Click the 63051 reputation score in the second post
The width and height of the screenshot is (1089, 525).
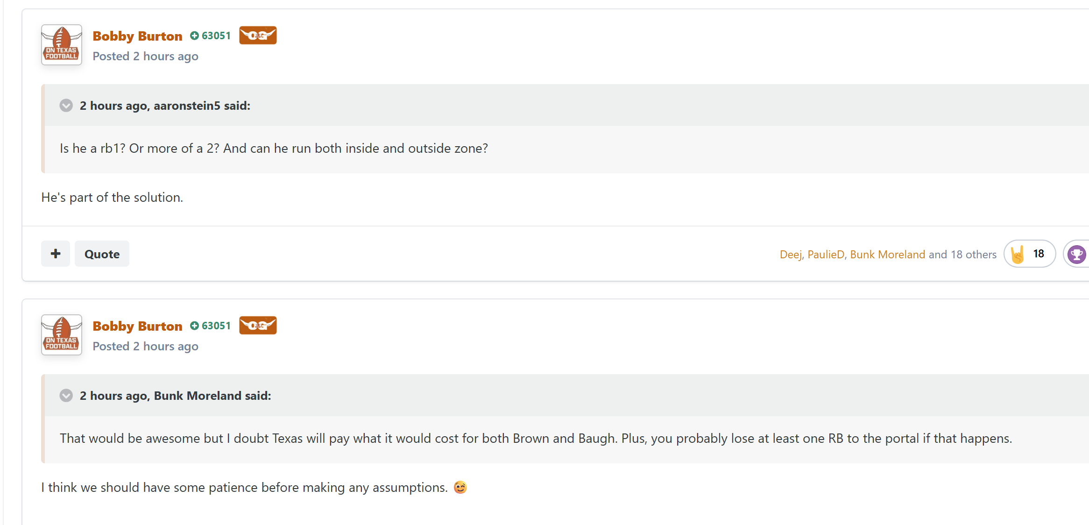(216, 326)
